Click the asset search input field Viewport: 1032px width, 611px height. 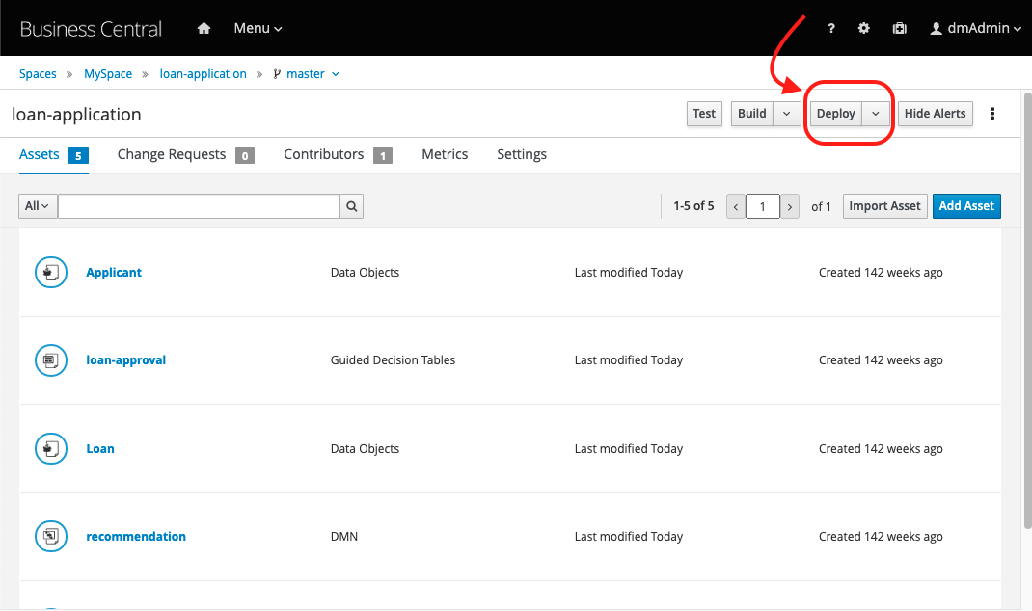198,206
